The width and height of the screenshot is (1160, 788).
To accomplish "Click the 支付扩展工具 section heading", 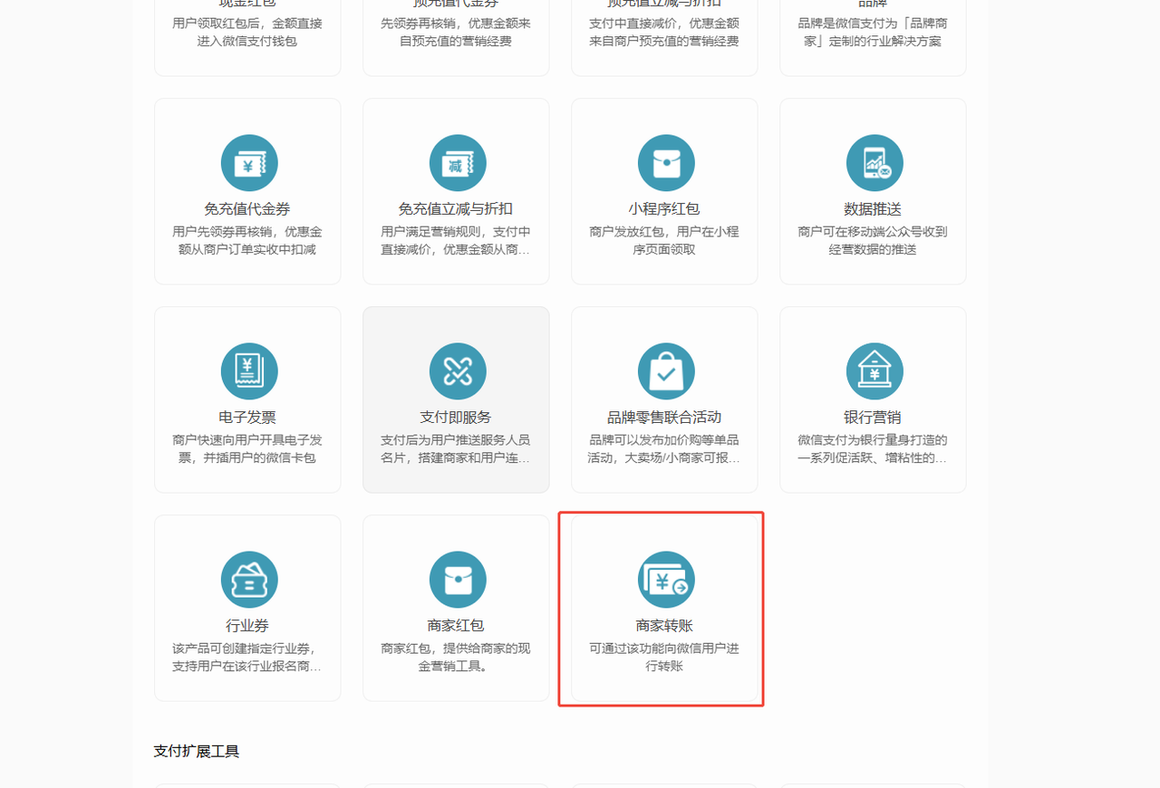I will pos(197,751).
